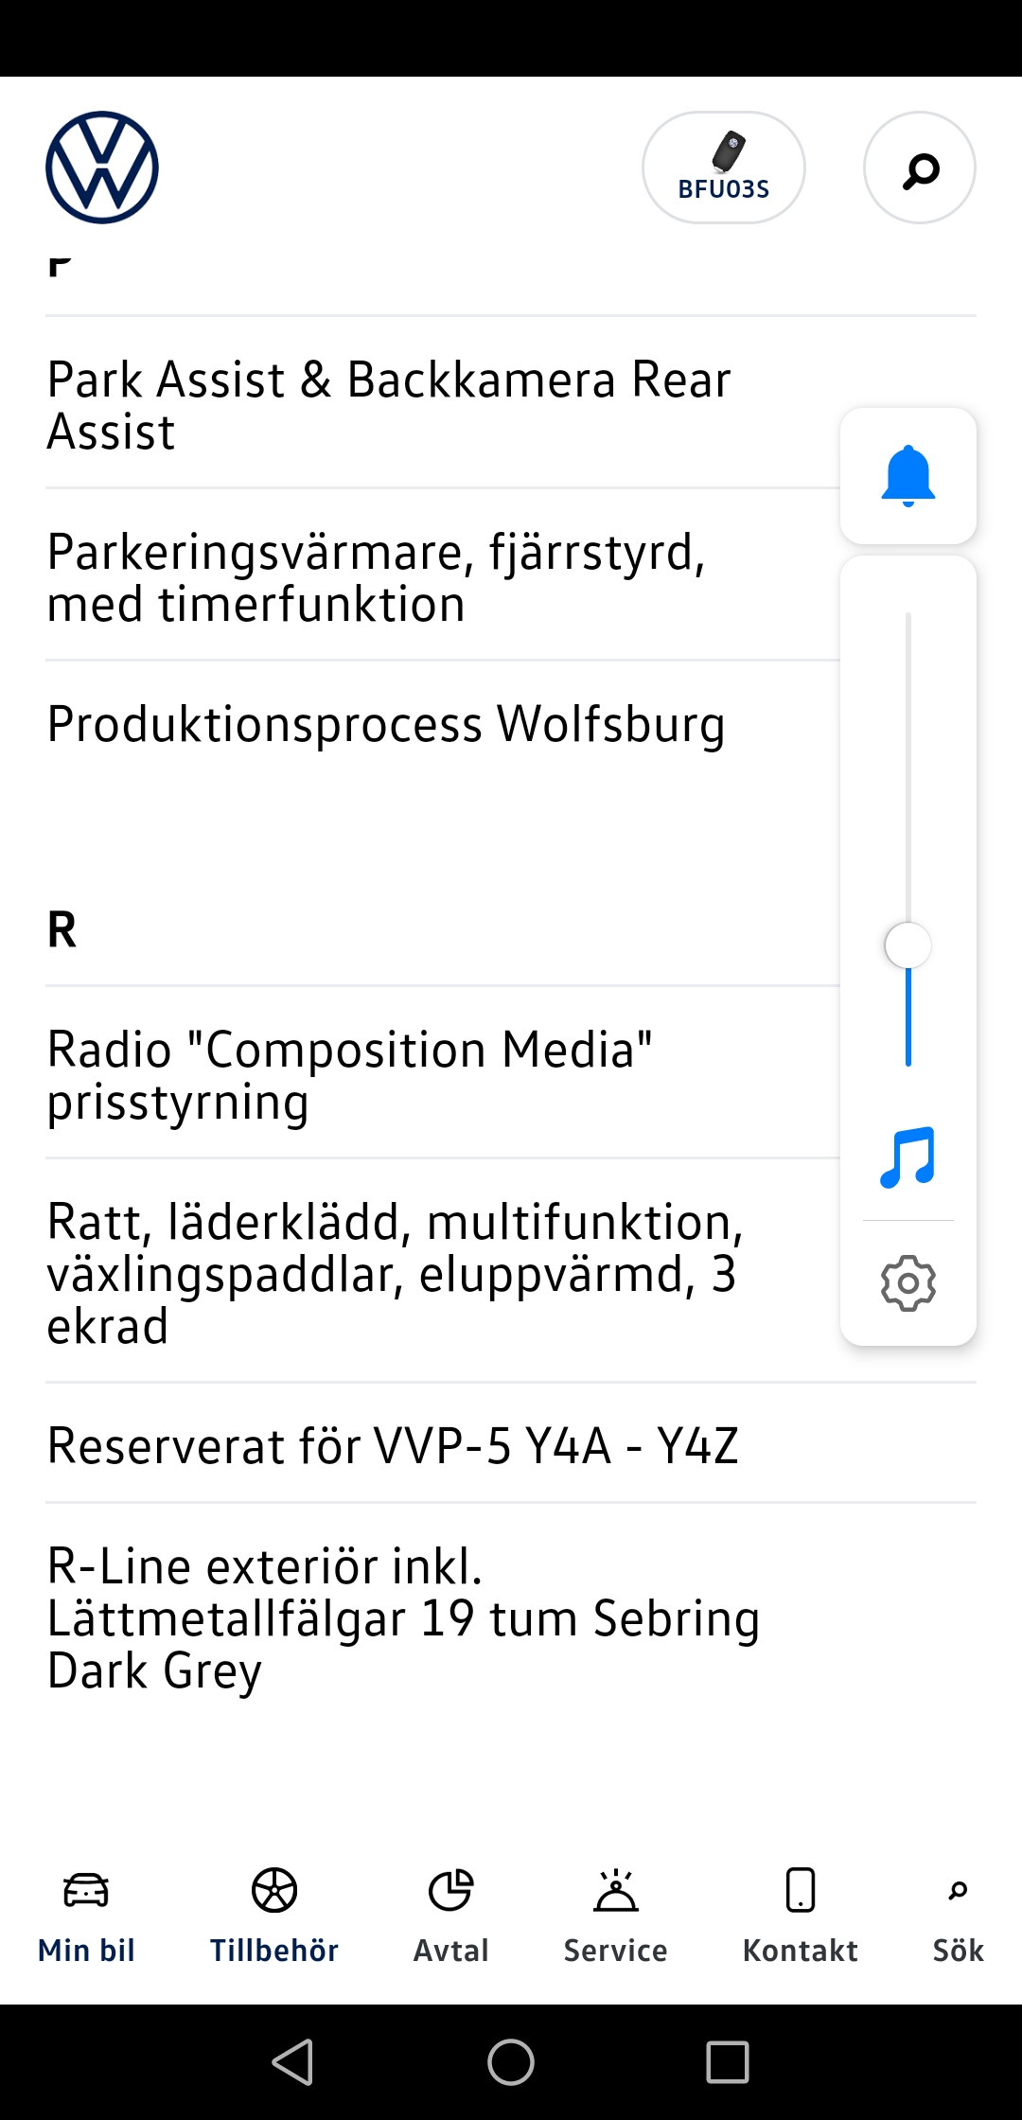Tap the blue notification bell icon

tap(907, 476)
